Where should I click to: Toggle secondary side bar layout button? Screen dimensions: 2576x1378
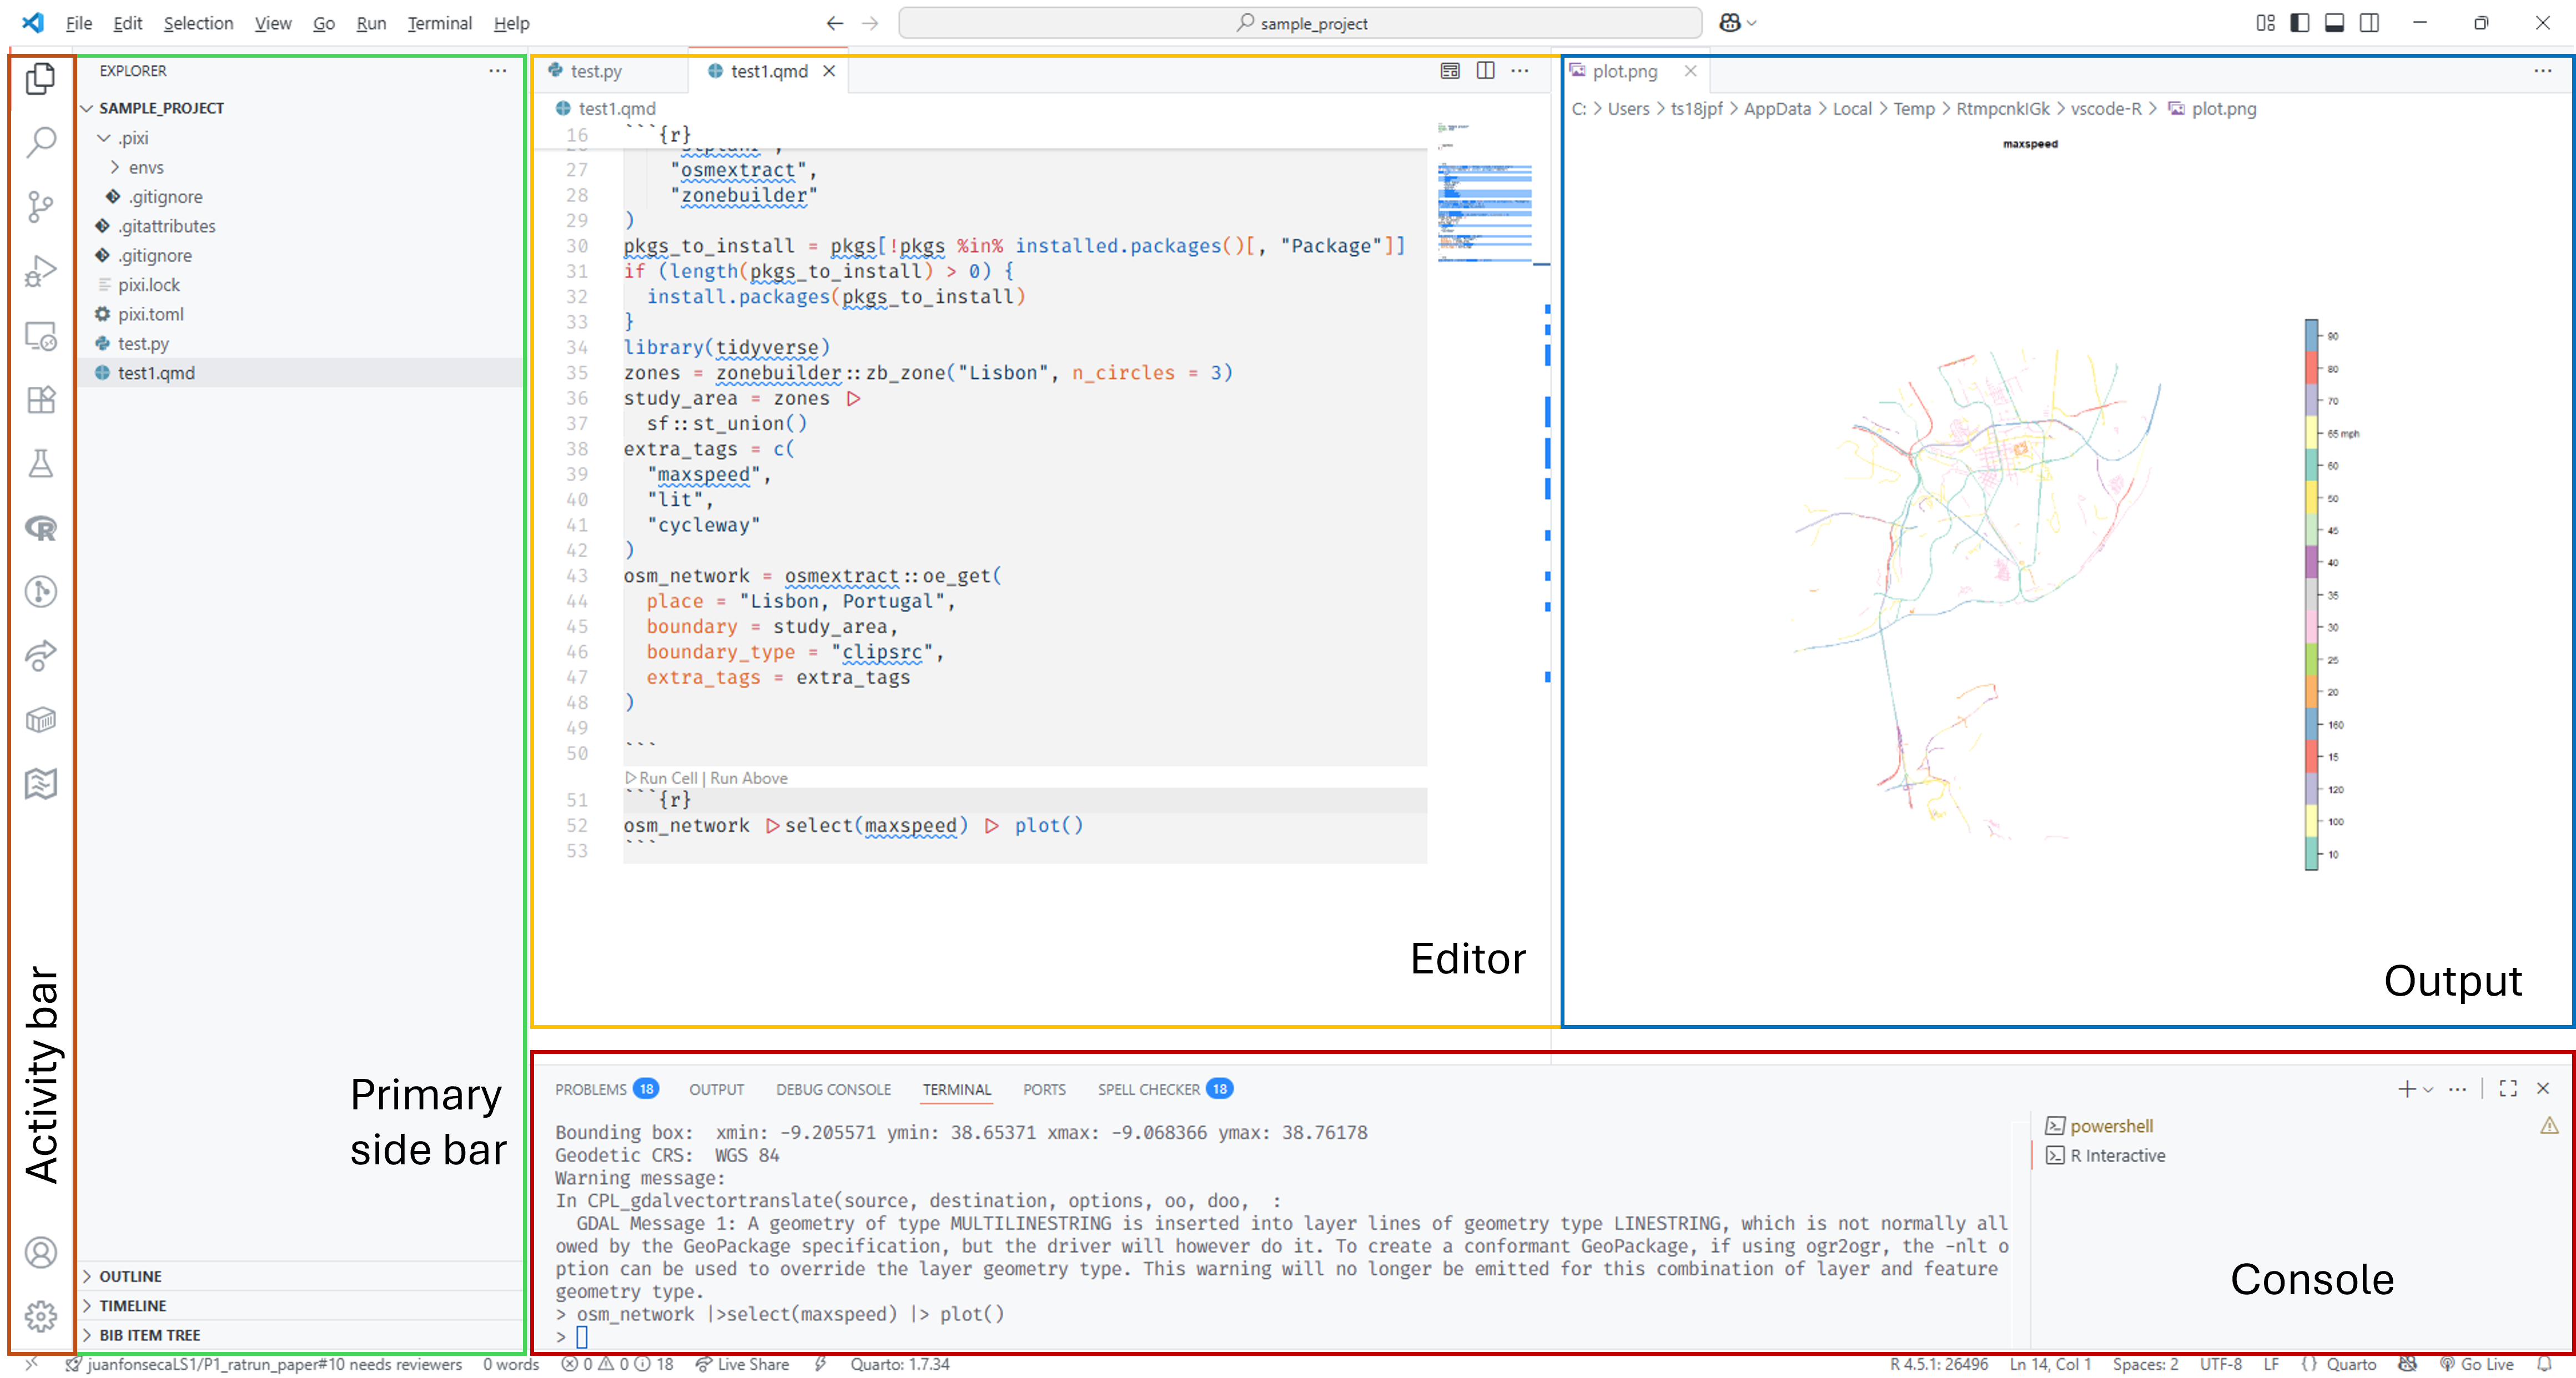pyautogui.click(x=2369, y=23)
